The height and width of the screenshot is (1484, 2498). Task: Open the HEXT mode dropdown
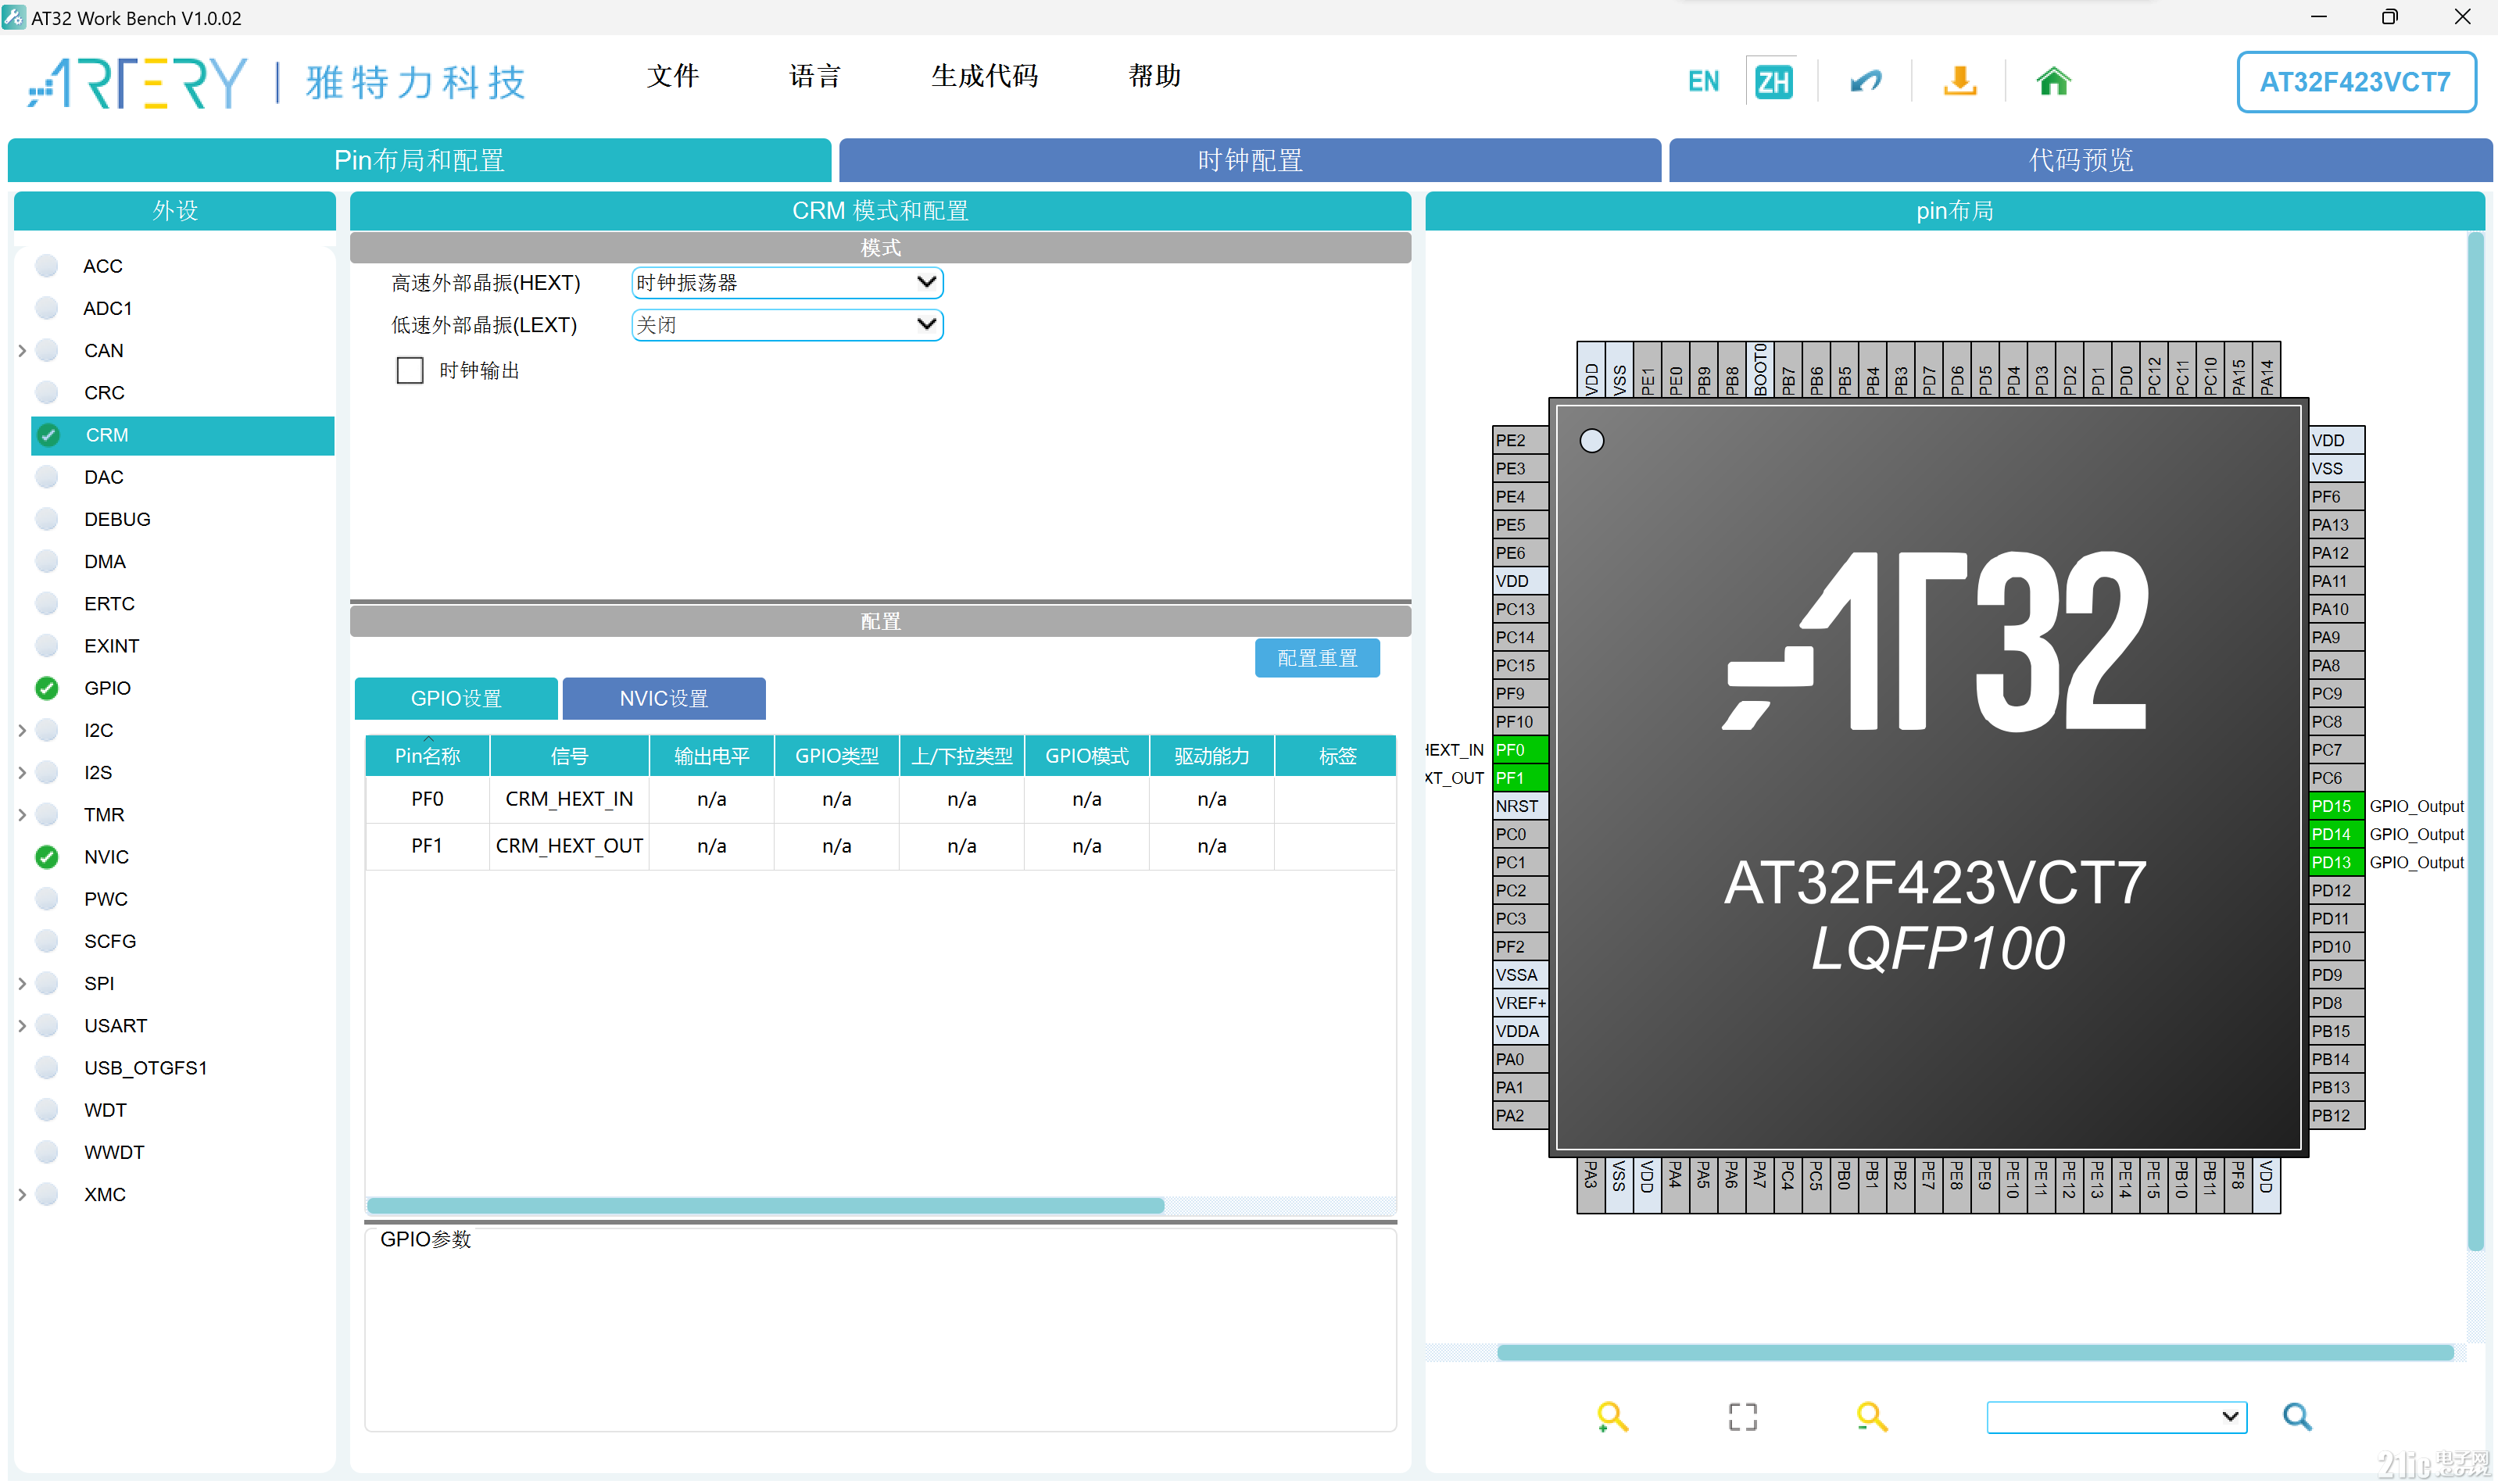coord(786,283)
